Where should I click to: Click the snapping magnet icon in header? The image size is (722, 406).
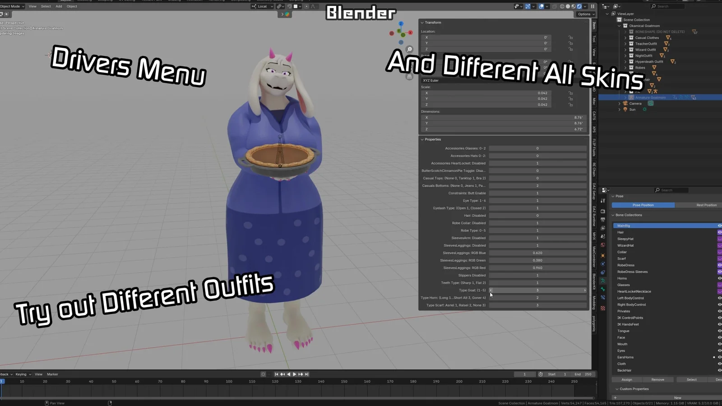point(289,6)
